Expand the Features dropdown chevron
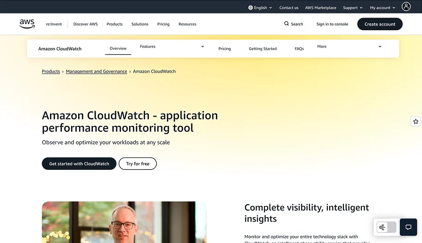422x243 pixels. click(x=202, y=46)
